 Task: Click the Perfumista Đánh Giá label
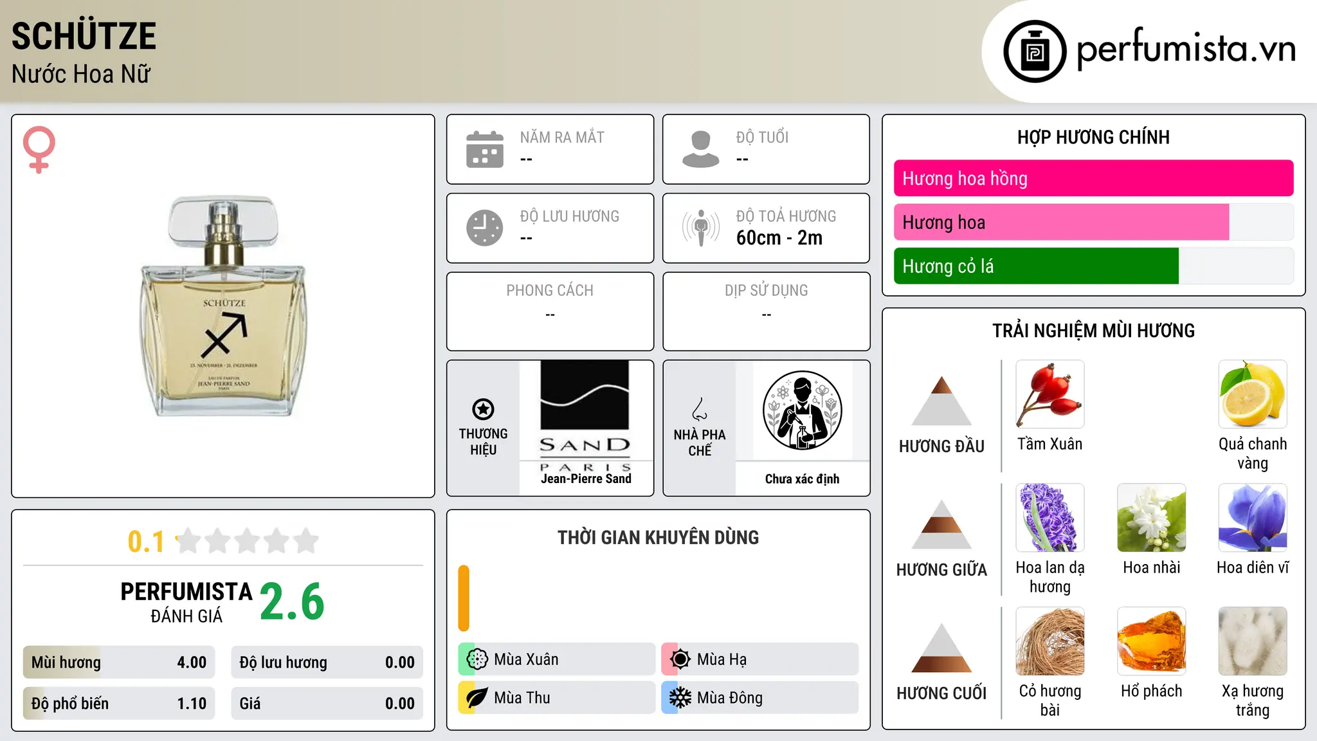(186, 602)
